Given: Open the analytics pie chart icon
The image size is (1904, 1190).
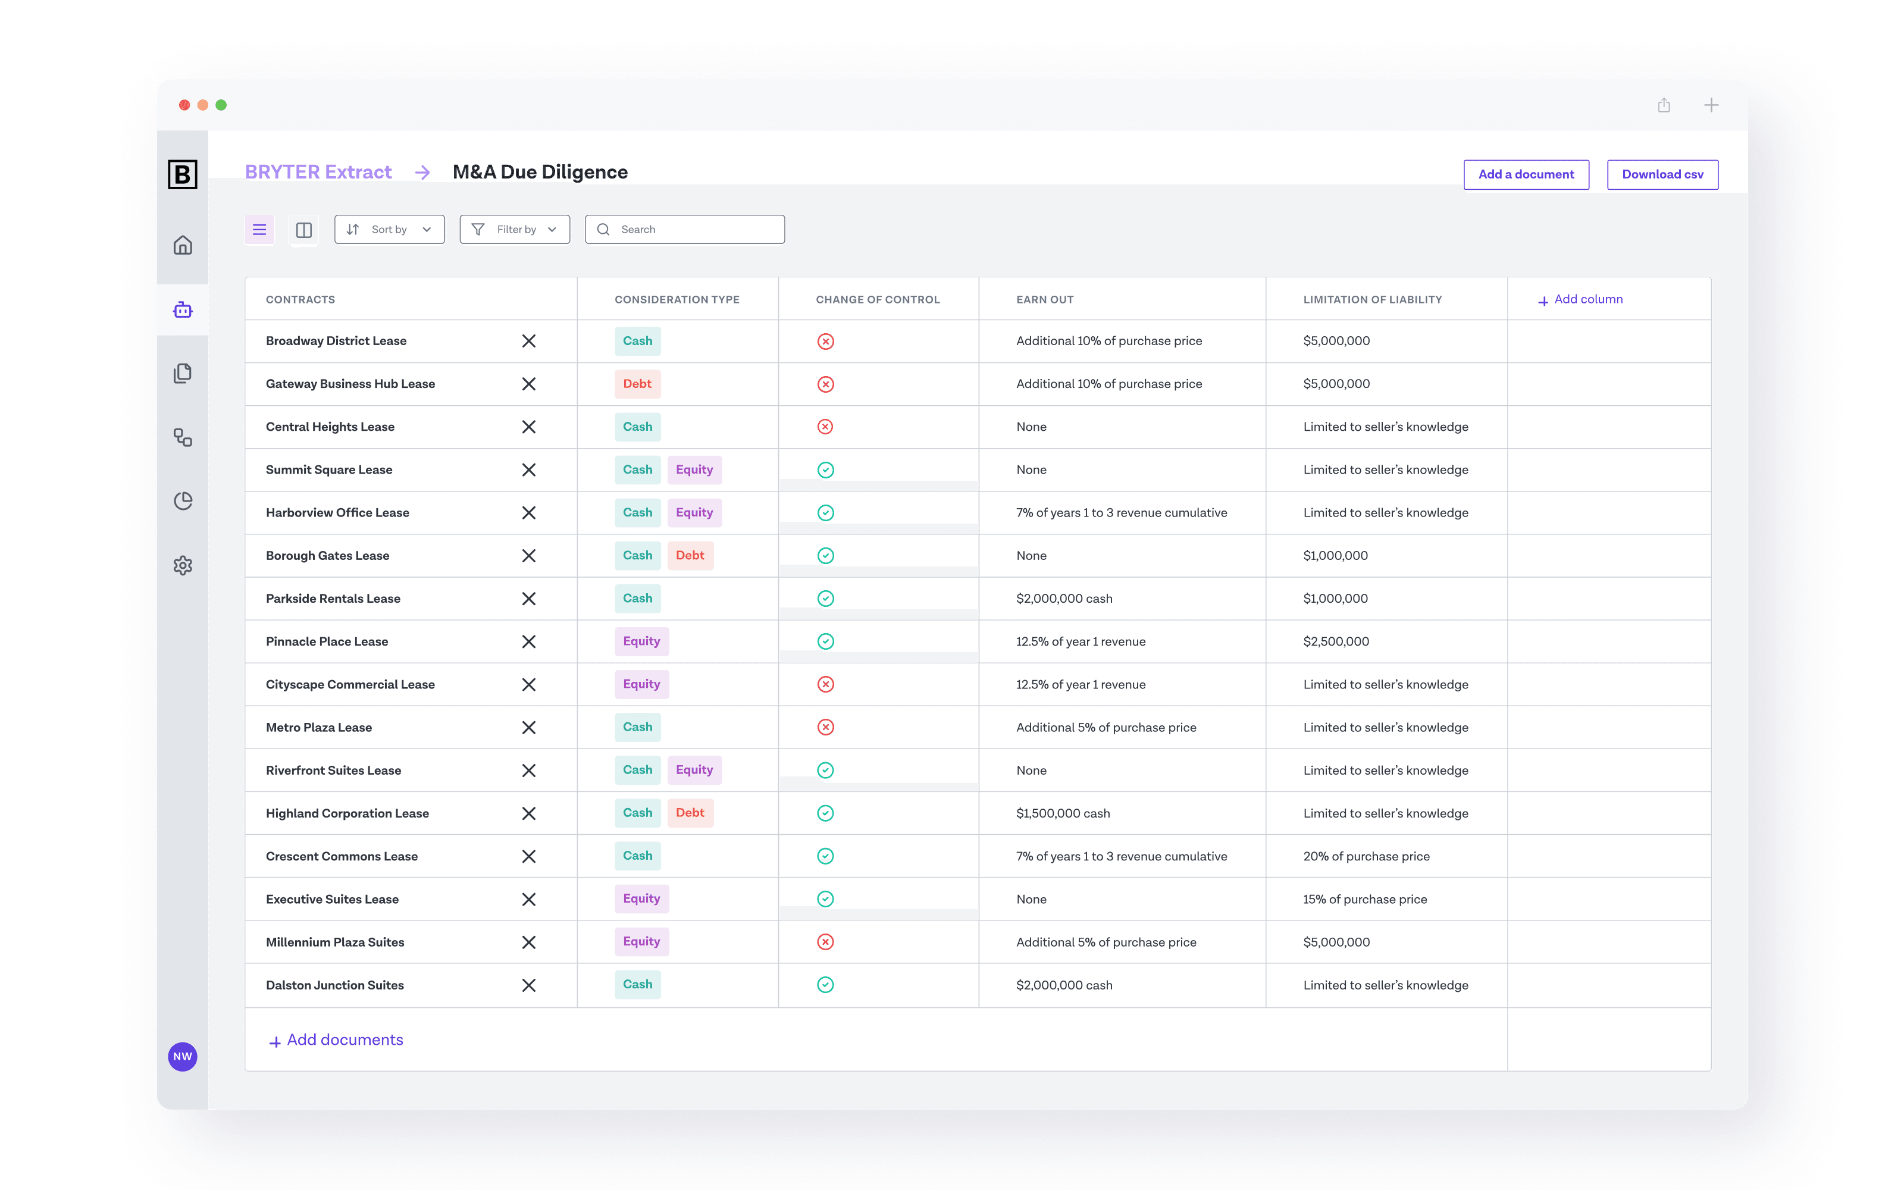Looking at the screenshot, I should (183, 500).
